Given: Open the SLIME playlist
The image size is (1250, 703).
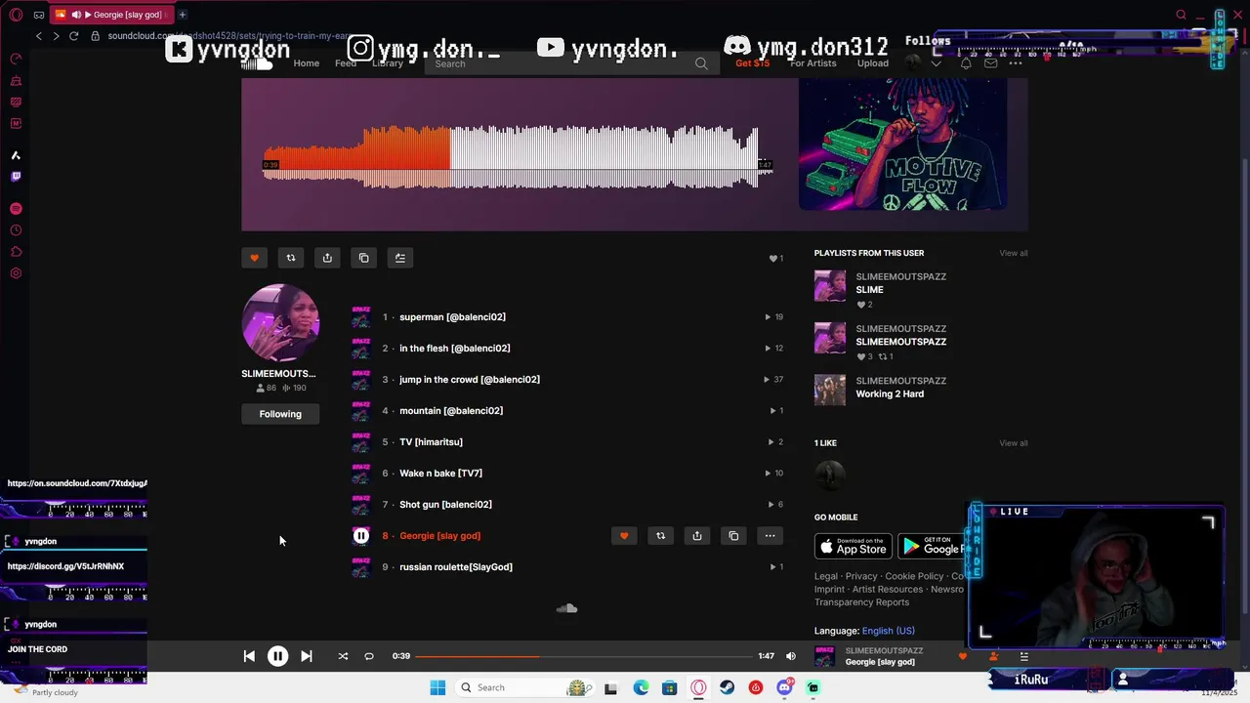Looking at the screenshot, I should pyautogui.click(x=869, y=290).
